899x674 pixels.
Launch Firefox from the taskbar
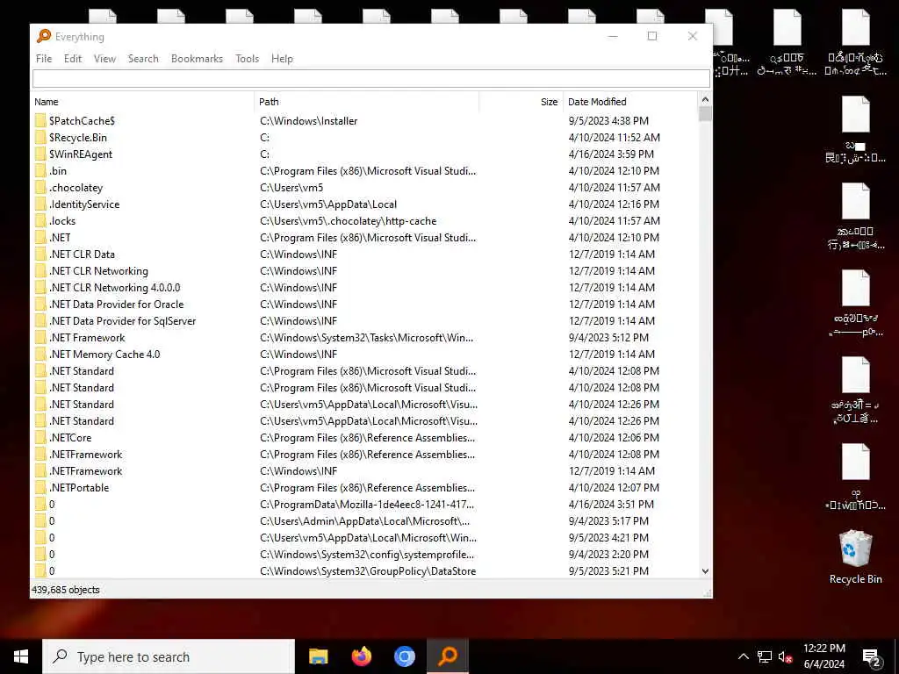[361, 656]
